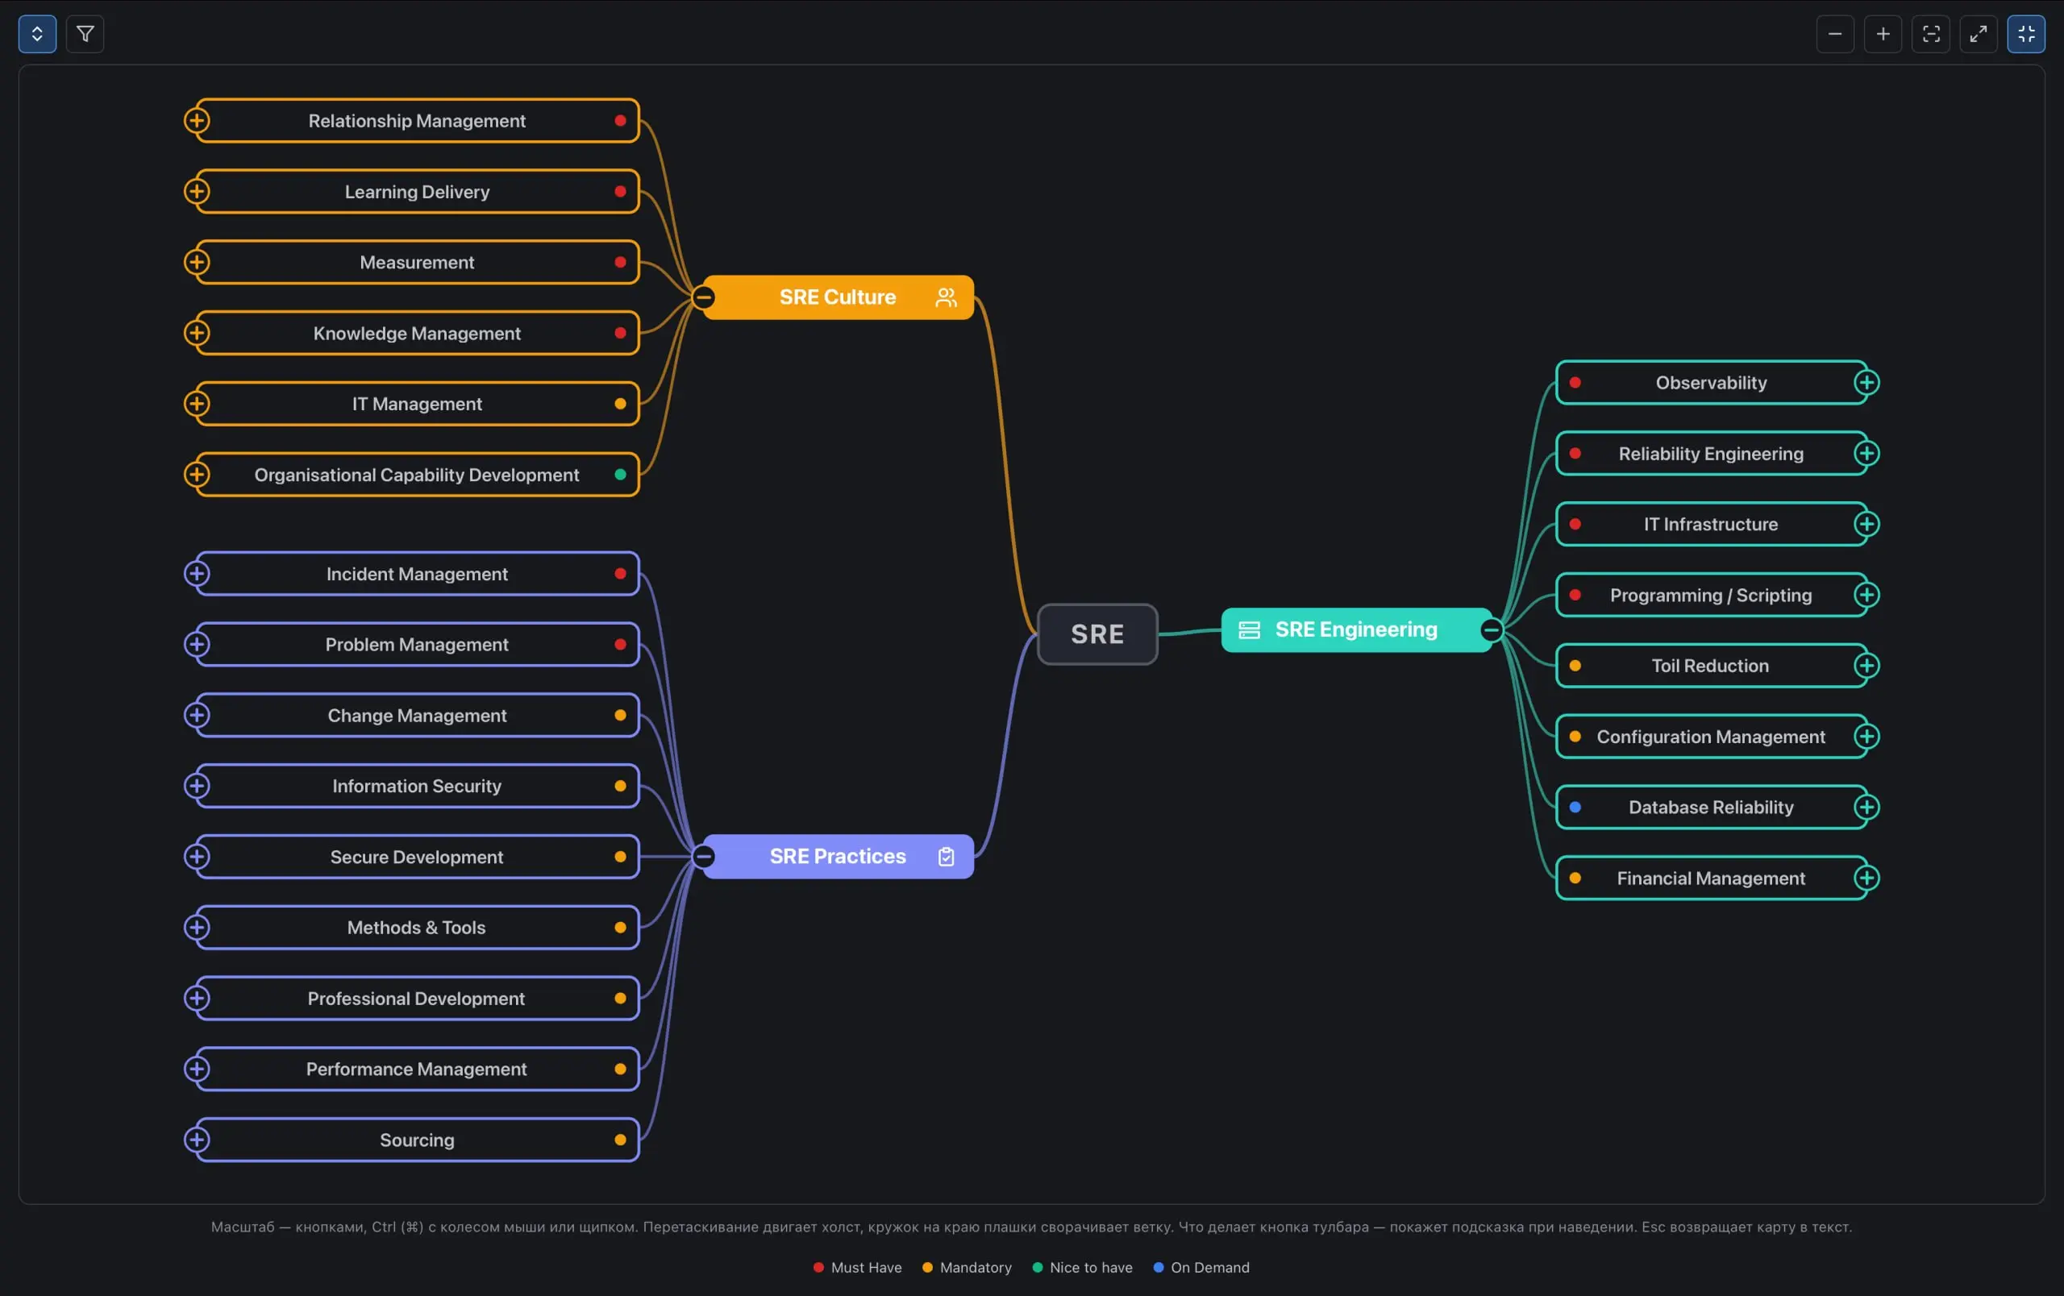Image resolution: width=2064 pixels, height=1296 pixels.
Task: Click the Incident Management label
Action: coord(417,574)
